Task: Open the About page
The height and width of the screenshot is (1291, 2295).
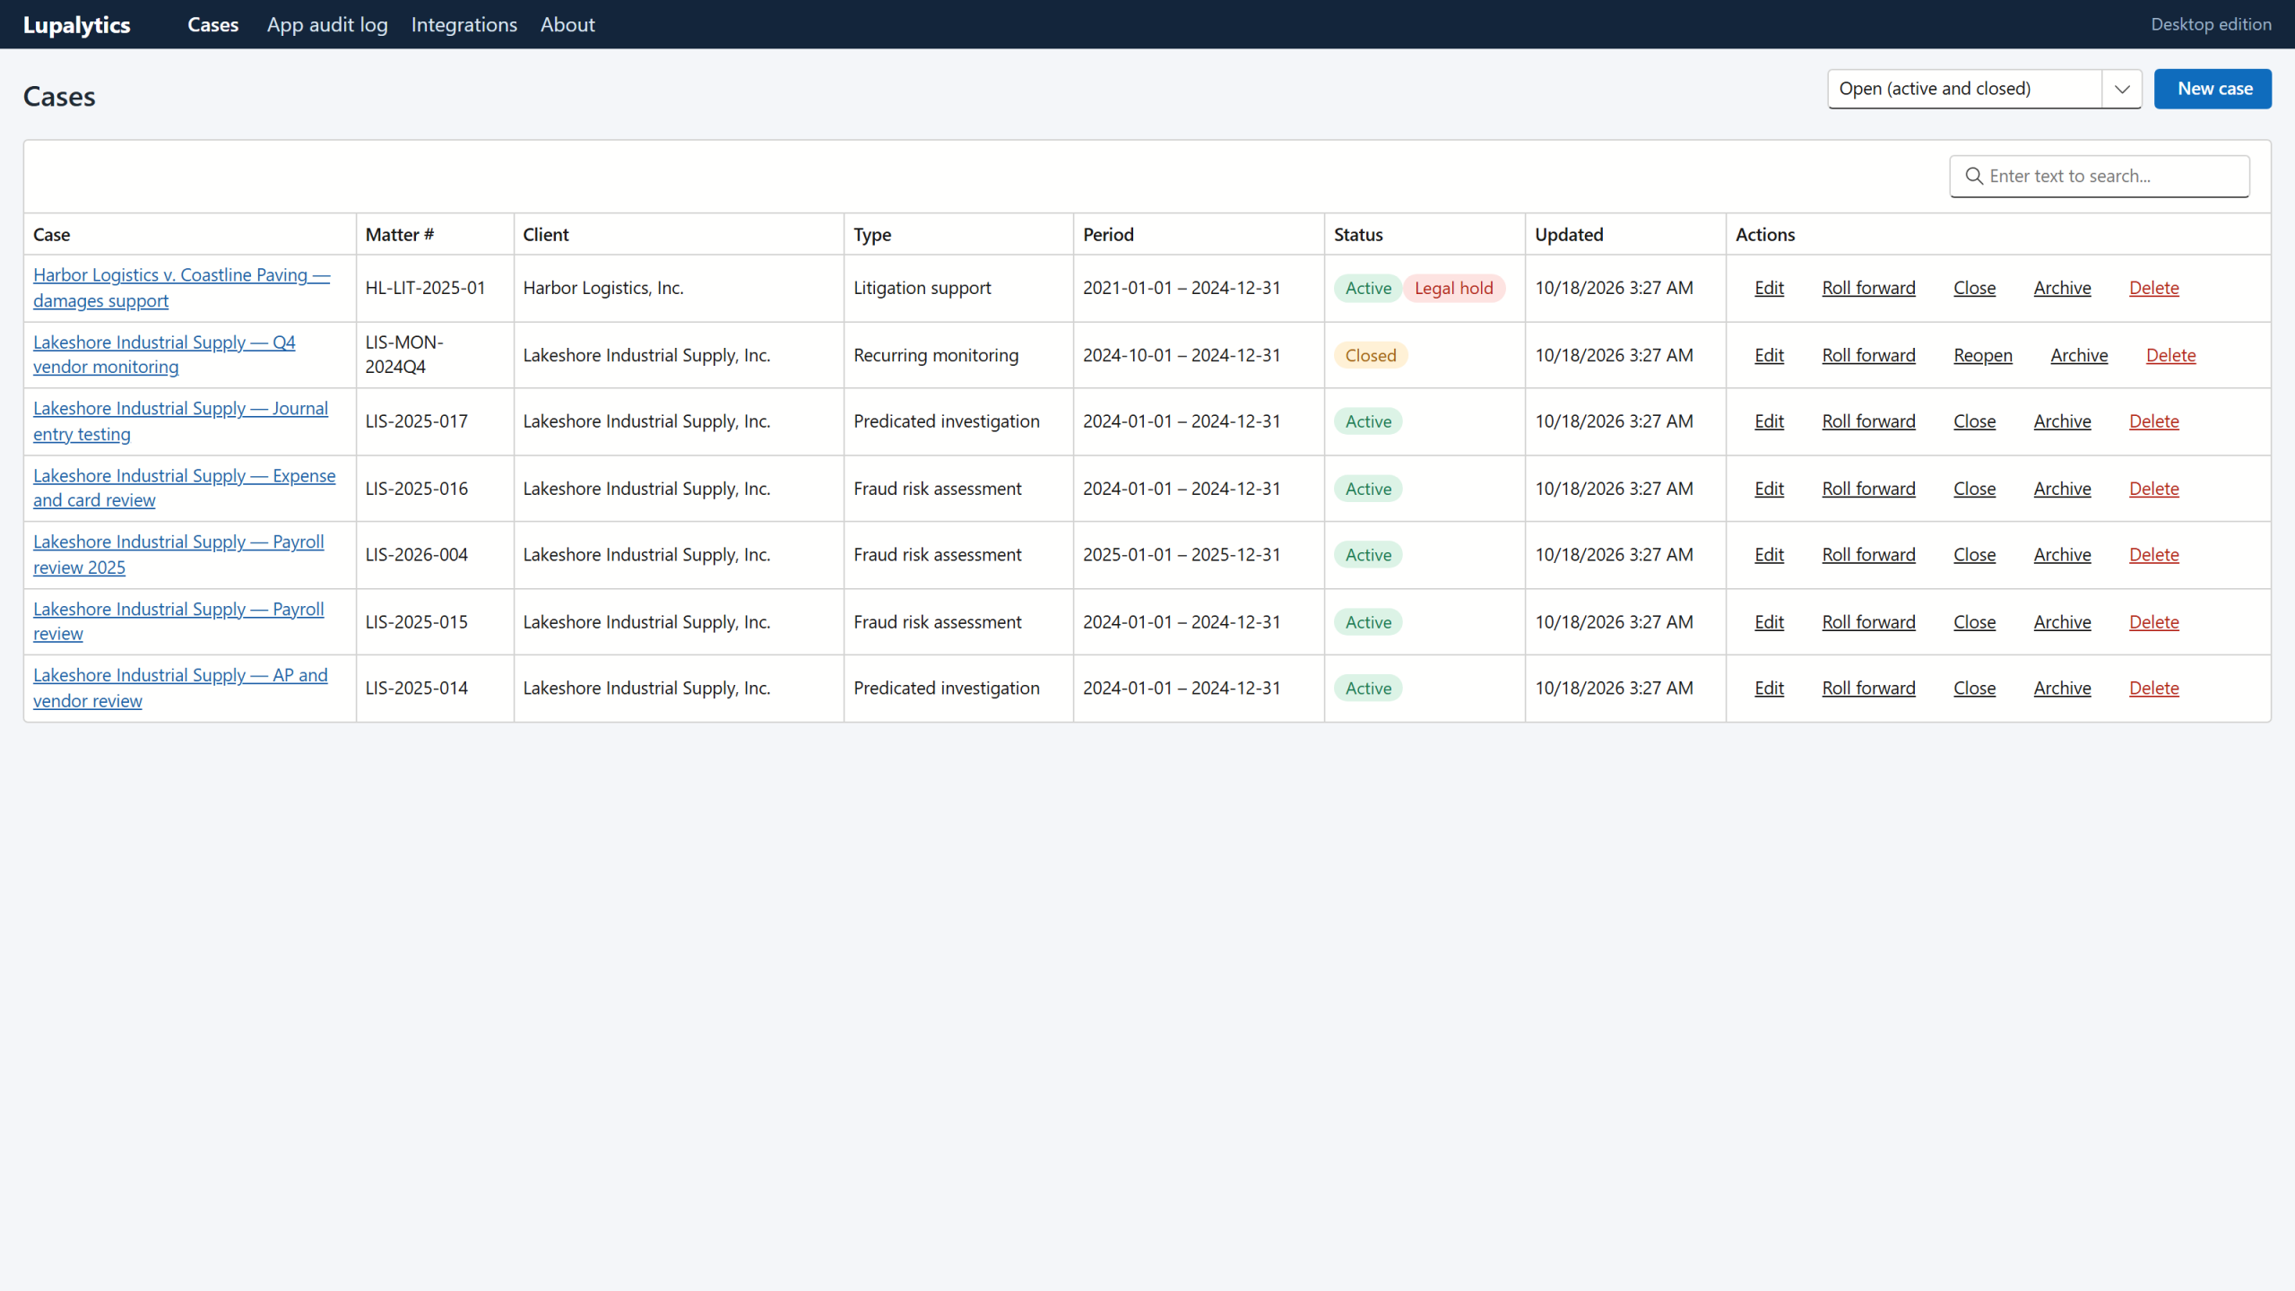Action: (567, 24)
